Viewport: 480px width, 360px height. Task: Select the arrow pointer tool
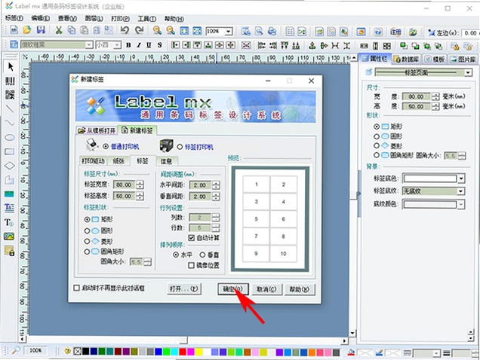(x=11, y=66)
